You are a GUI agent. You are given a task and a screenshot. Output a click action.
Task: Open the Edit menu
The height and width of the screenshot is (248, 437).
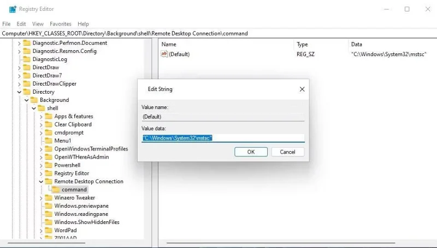pyautogui.click(x=21, y=24)
